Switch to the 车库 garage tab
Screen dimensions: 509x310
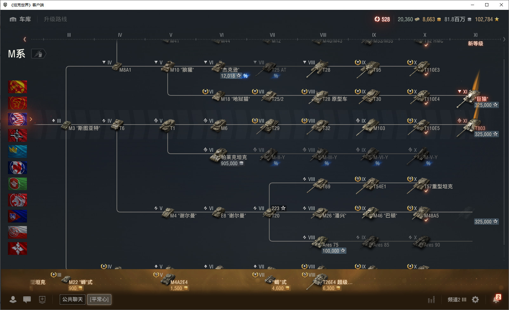coord(20,19)
